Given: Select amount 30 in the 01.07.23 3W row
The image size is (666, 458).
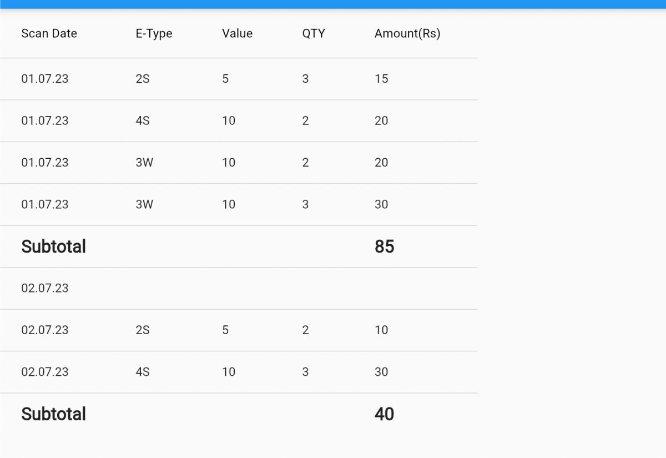Looking at the screenshot, I should (x=381, y=204).
